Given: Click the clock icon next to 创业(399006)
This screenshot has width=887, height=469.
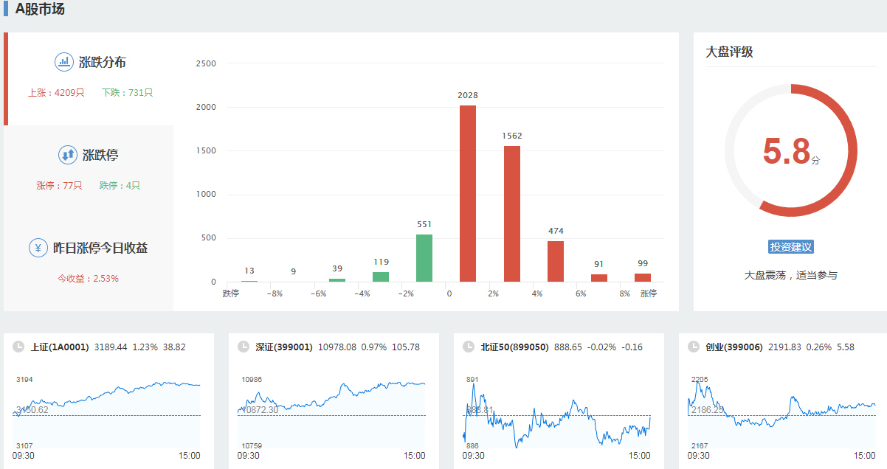Looking at the screenshot, I should pyautogui.click(x=693, y=347).
